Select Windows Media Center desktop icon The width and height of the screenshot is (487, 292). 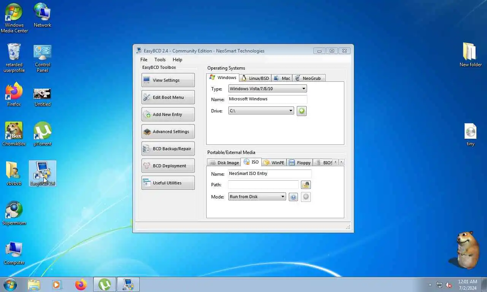coord(14,18)
